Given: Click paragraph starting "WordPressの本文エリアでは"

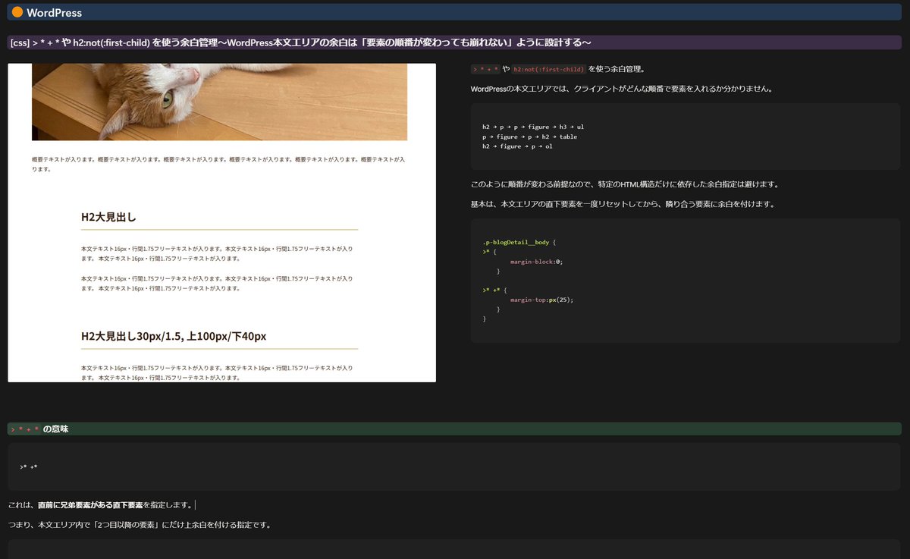Looking at the screenshot, I should point(622,89).
